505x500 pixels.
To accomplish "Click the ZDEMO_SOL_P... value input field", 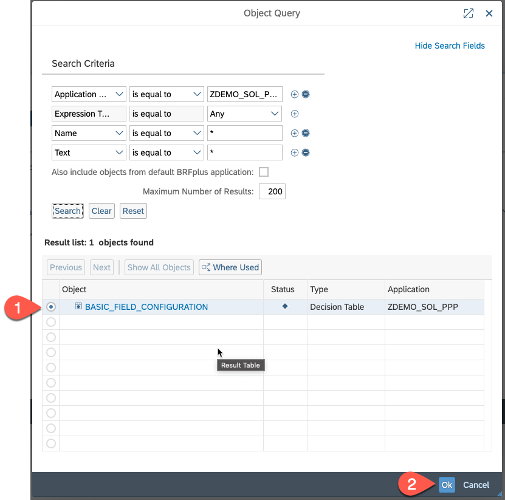I will [245, 94].
